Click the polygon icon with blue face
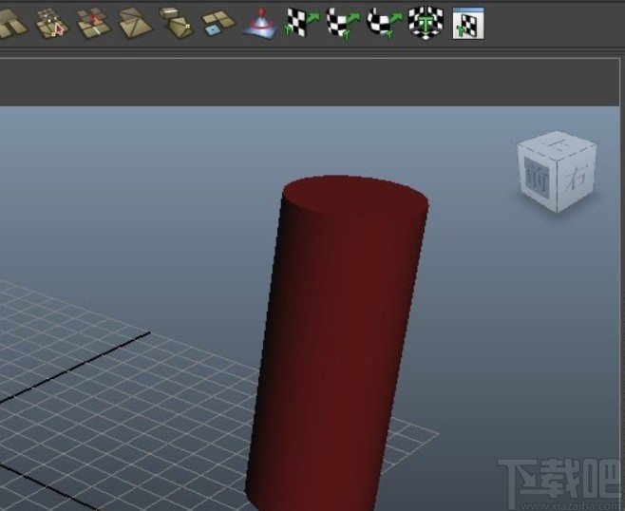The image size is (625, 511). (218, 23)
